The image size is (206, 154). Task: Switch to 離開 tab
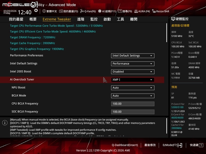click(134, 19)
